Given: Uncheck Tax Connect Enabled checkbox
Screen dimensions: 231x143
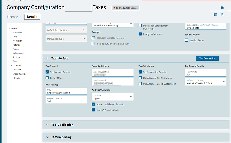Looking at the screenshot, I should [x=47, y=72].
